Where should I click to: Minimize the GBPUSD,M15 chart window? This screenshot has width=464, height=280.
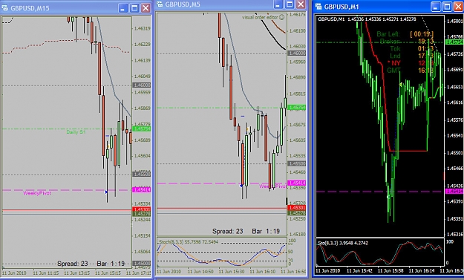pos(123,8)
